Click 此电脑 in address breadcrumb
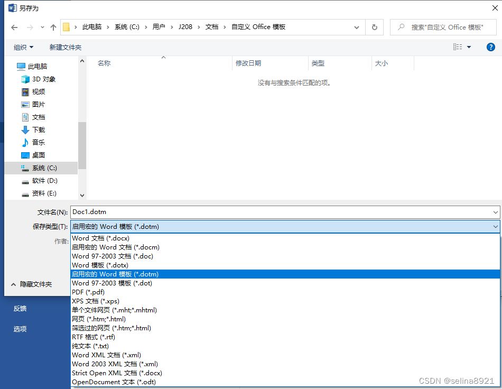This screenshot has width=502, height=389. tap(92, 27)
